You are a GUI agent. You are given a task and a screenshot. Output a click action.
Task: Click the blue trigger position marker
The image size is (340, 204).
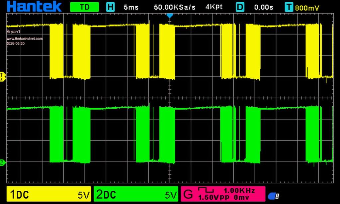[x=170, y=15]
